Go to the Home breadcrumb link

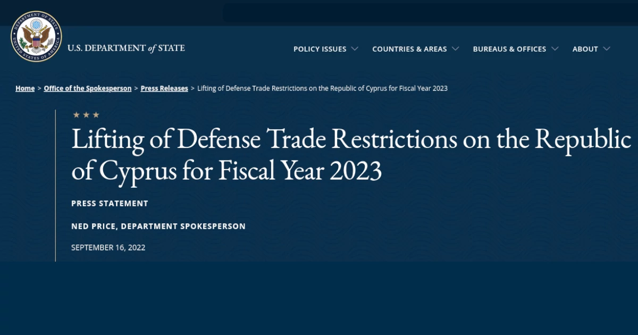[x=25, y=88]
